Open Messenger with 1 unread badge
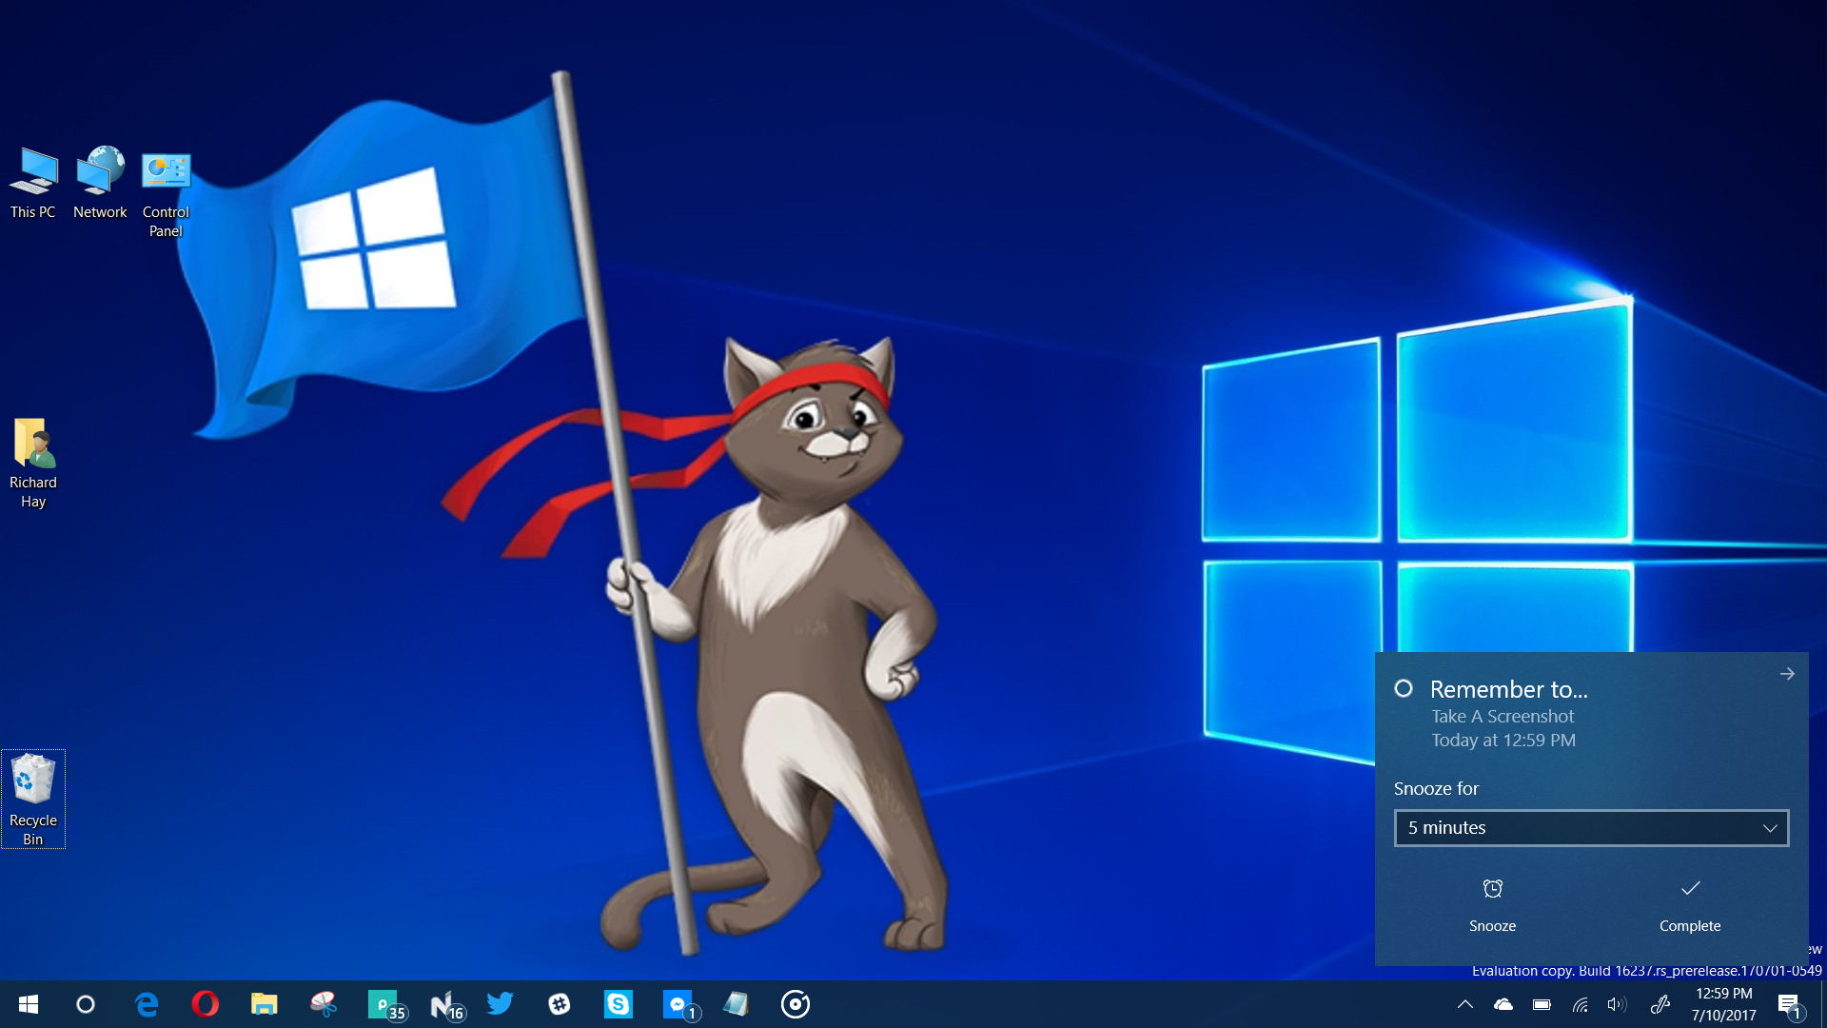This screenshot has height=1028, width=1827. pos(678,1004)
